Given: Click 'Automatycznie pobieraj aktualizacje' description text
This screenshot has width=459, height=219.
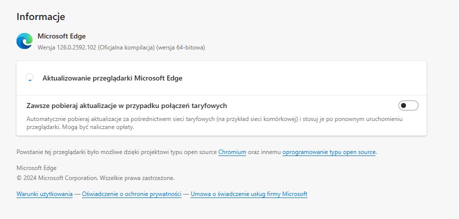Looking at the screenshot, I should click(x=214, y=123).
